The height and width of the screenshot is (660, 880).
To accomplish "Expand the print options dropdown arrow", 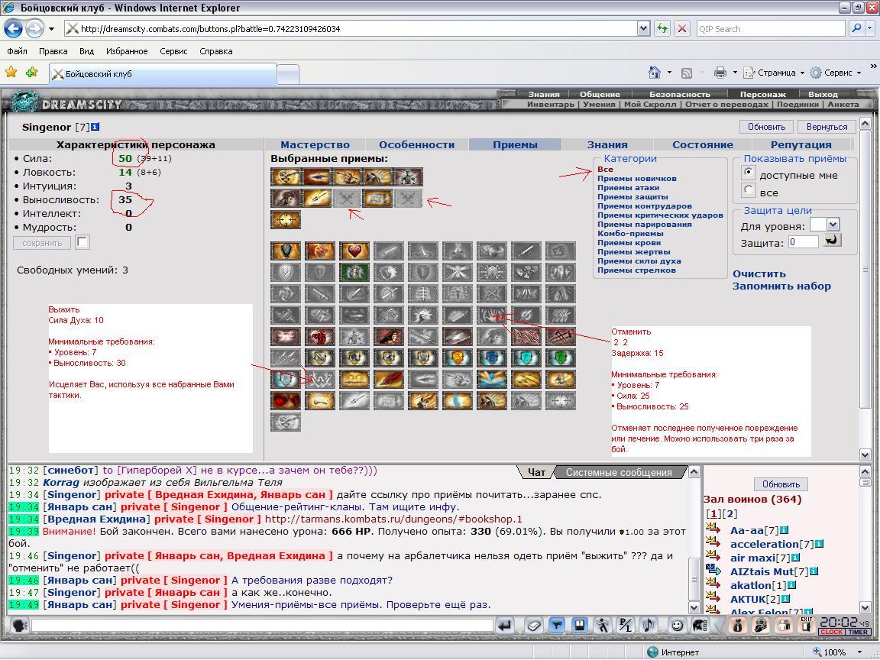I will point(735,73).
